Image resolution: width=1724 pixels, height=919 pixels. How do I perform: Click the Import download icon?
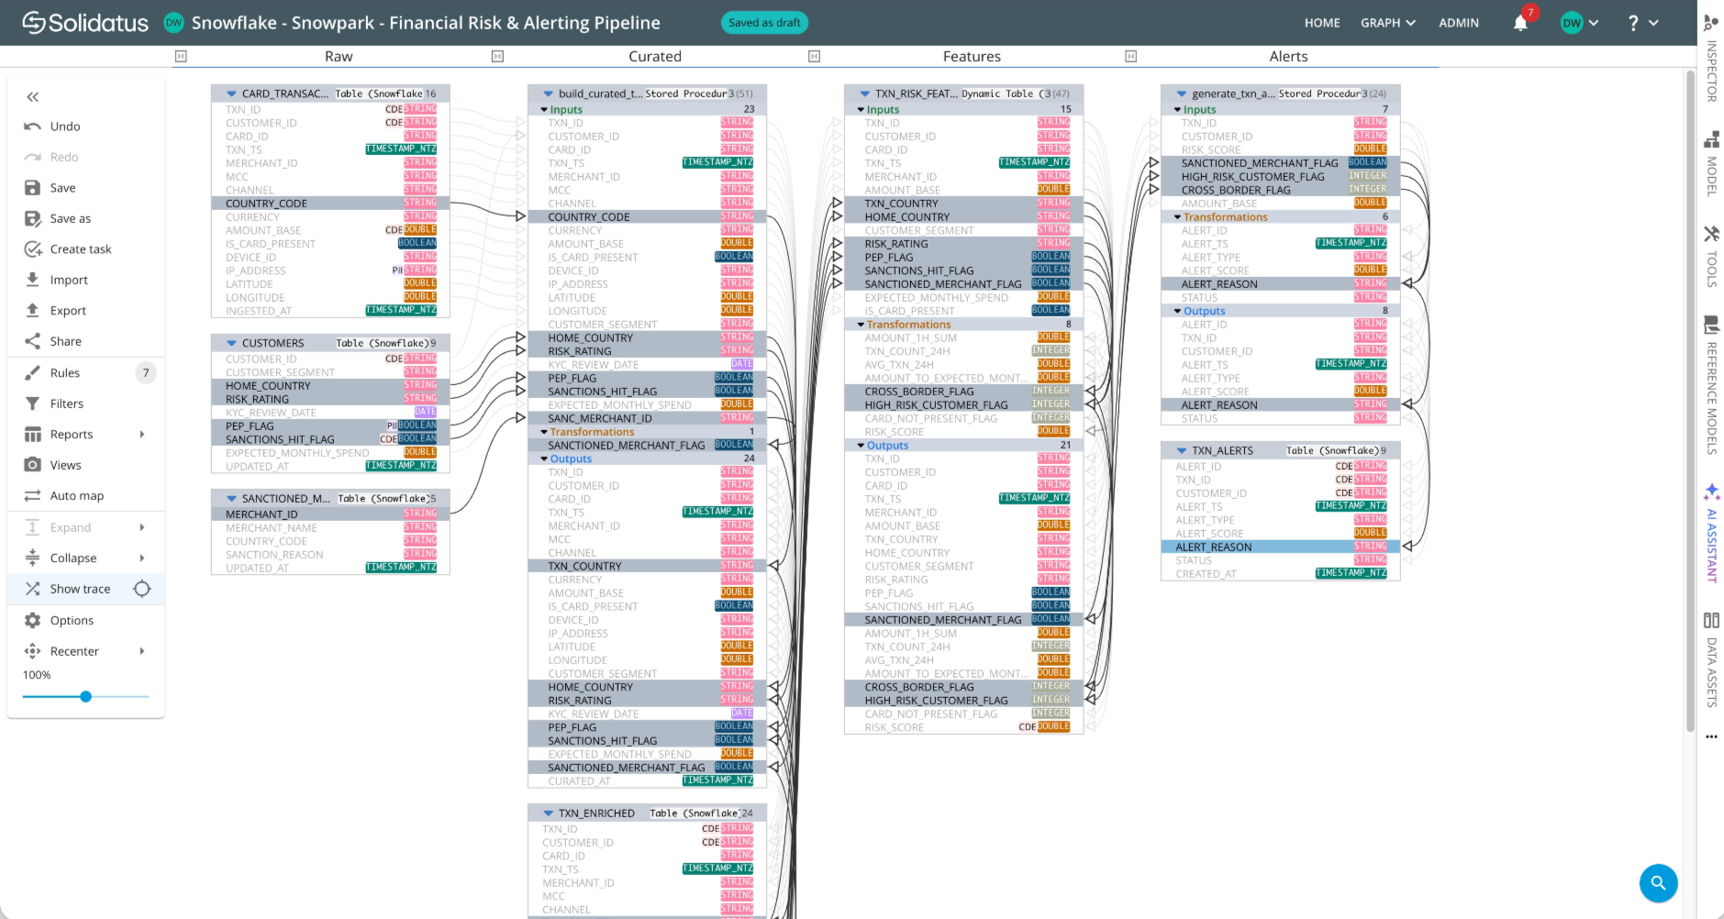click(x=32, y=280)
